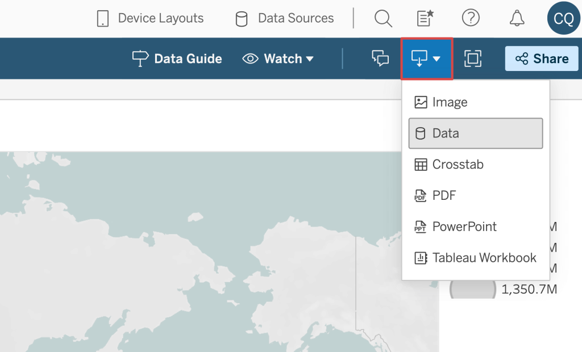This screenshot has height=352, width=582.
Task: Choose Image from the download menu
Action: 450,102
